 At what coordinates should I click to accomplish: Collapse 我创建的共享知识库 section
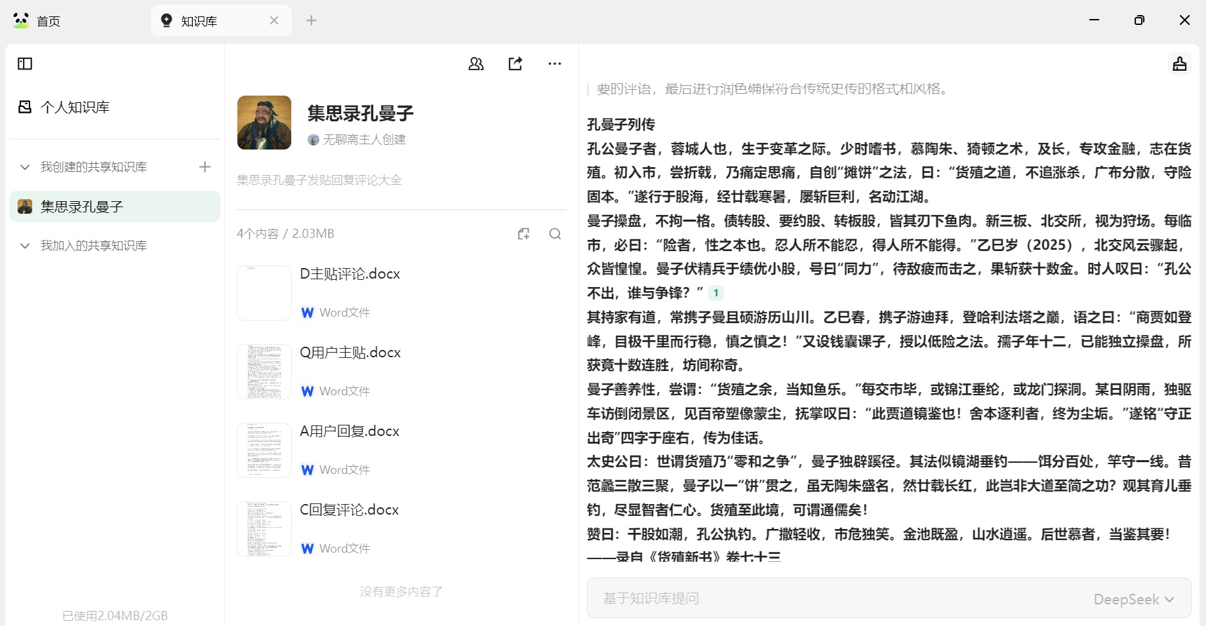point(25,167)
